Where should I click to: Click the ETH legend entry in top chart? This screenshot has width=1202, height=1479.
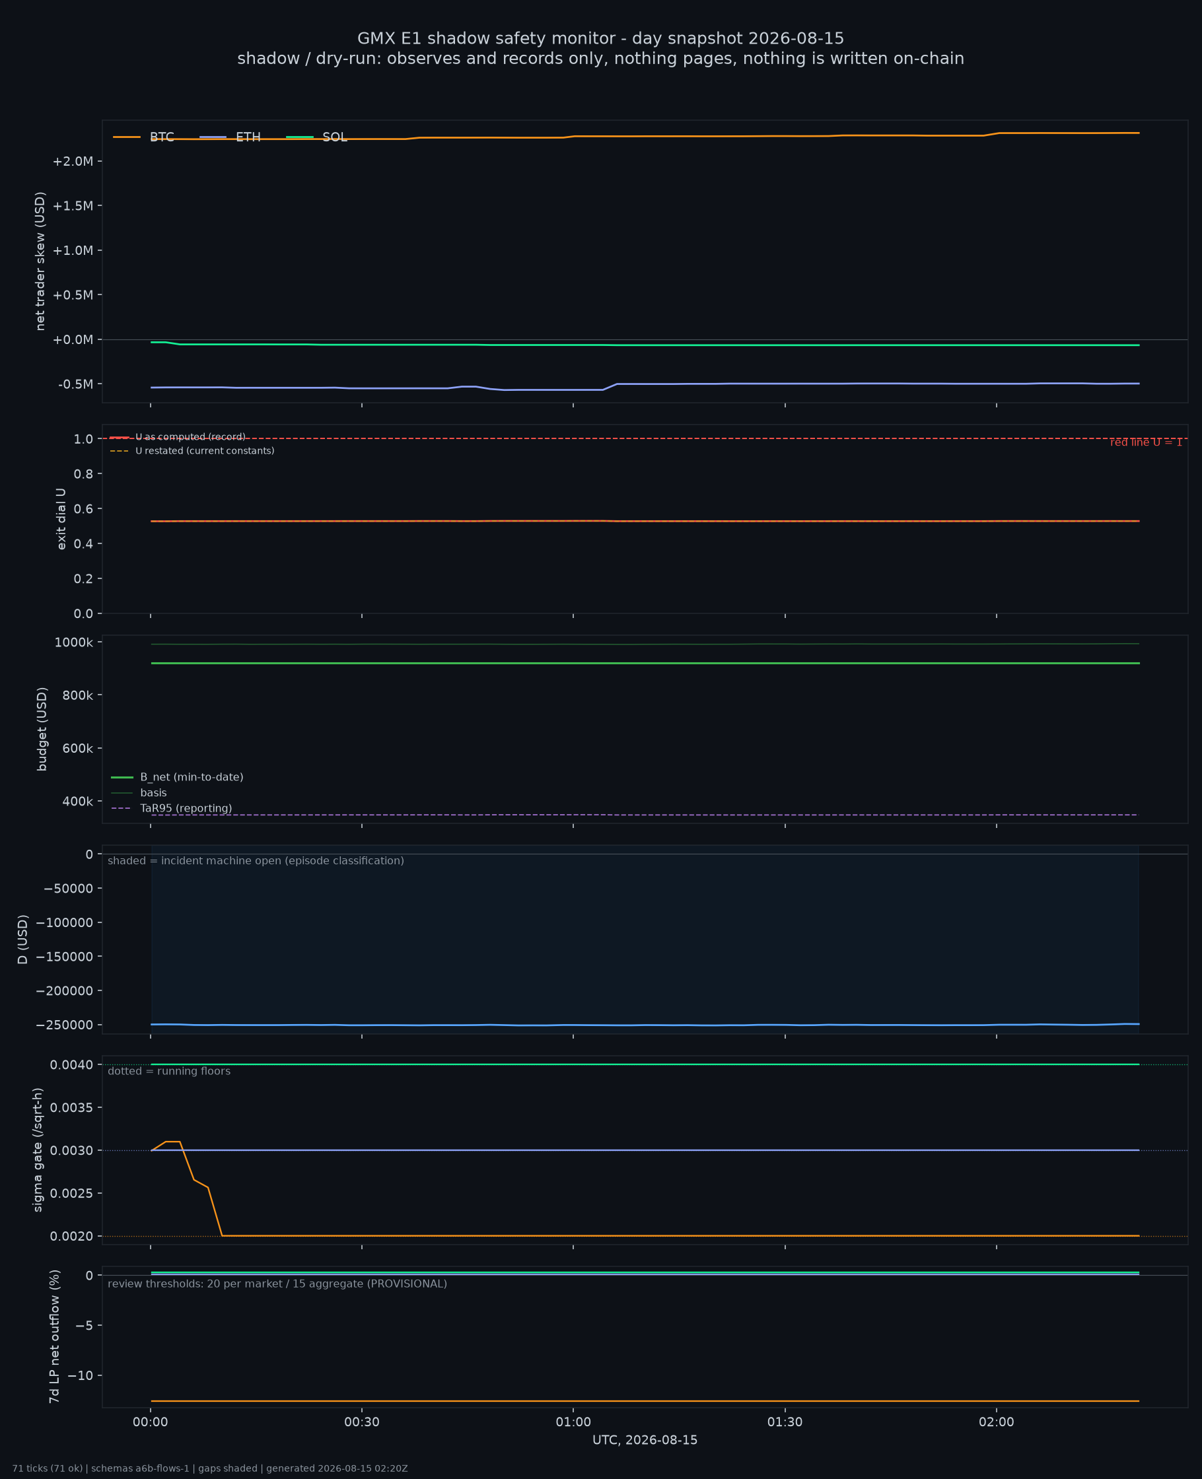230,137
